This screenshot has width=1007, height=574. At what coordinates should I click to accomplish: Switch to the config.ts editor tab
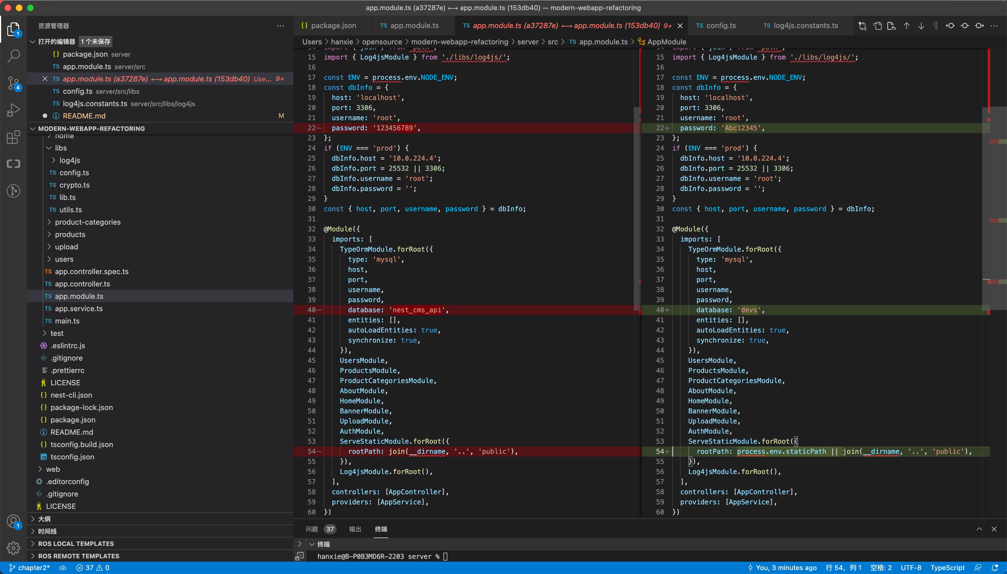pos(721,26)
